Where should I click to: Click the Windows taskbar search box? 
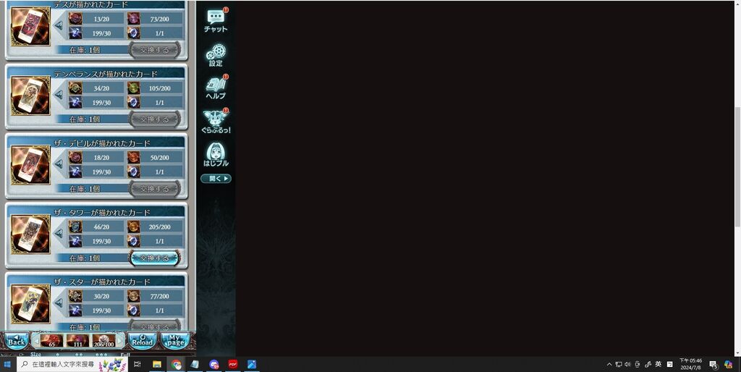click(x=72, y=364)
